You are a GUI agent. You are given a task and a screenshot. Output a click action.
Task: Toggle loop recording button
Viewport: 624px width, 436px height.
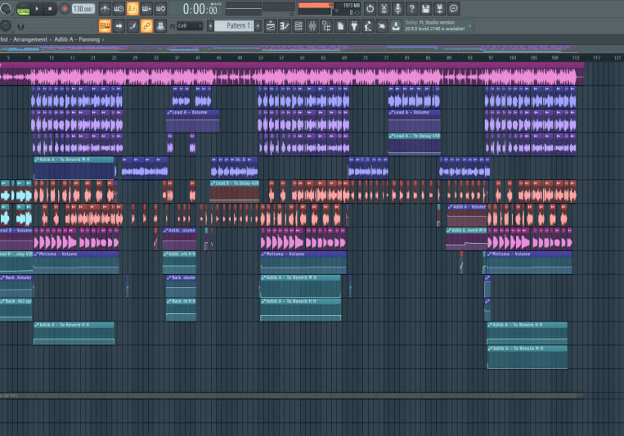(x=160, y=8)
